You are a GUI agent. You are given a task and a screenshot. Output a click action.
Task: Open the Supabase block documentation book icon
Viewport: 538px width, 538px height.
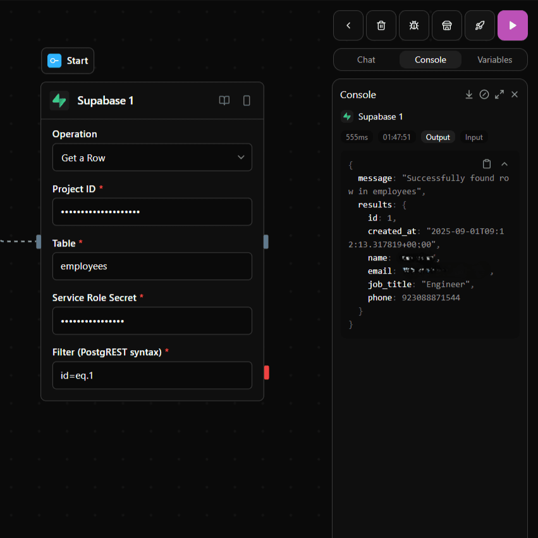(x=224, y=101)
